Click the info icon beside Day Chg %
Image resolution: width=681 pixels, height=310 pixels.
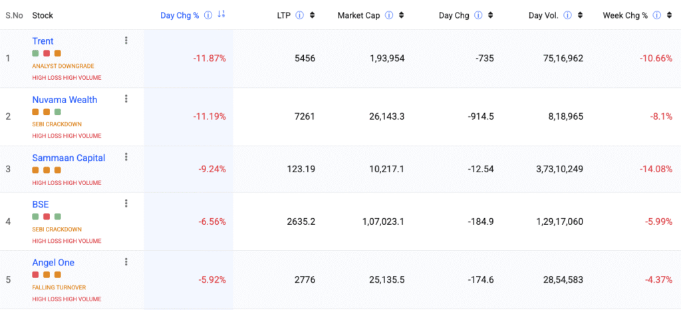208,15
